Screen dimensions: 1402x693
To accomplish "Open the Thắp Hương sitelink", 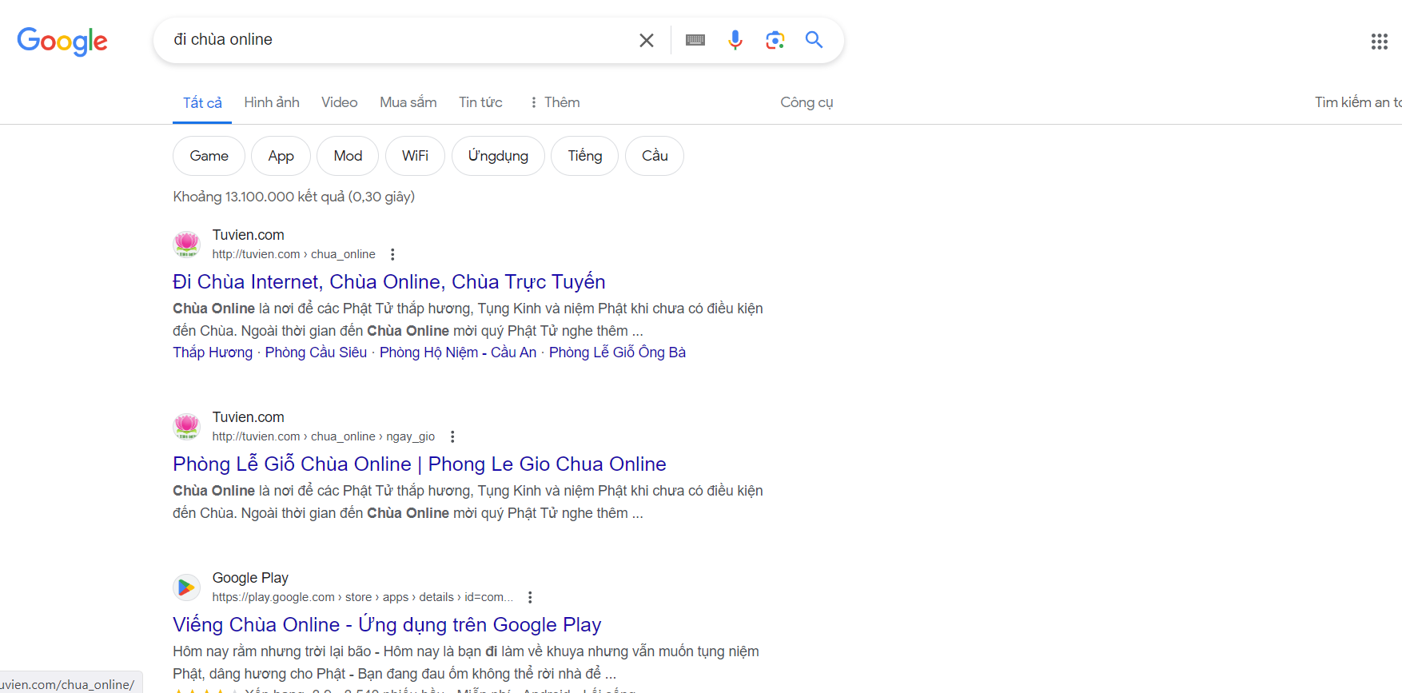I will point(213,352).
